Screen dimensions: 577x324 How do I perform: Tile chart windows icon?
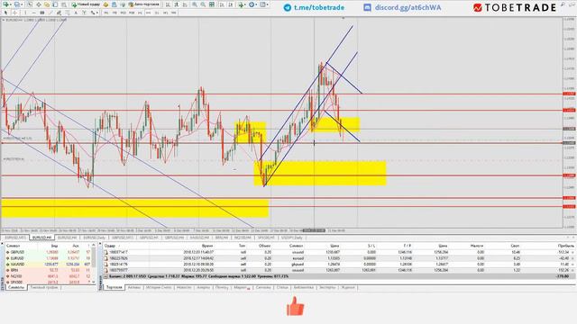212,4
